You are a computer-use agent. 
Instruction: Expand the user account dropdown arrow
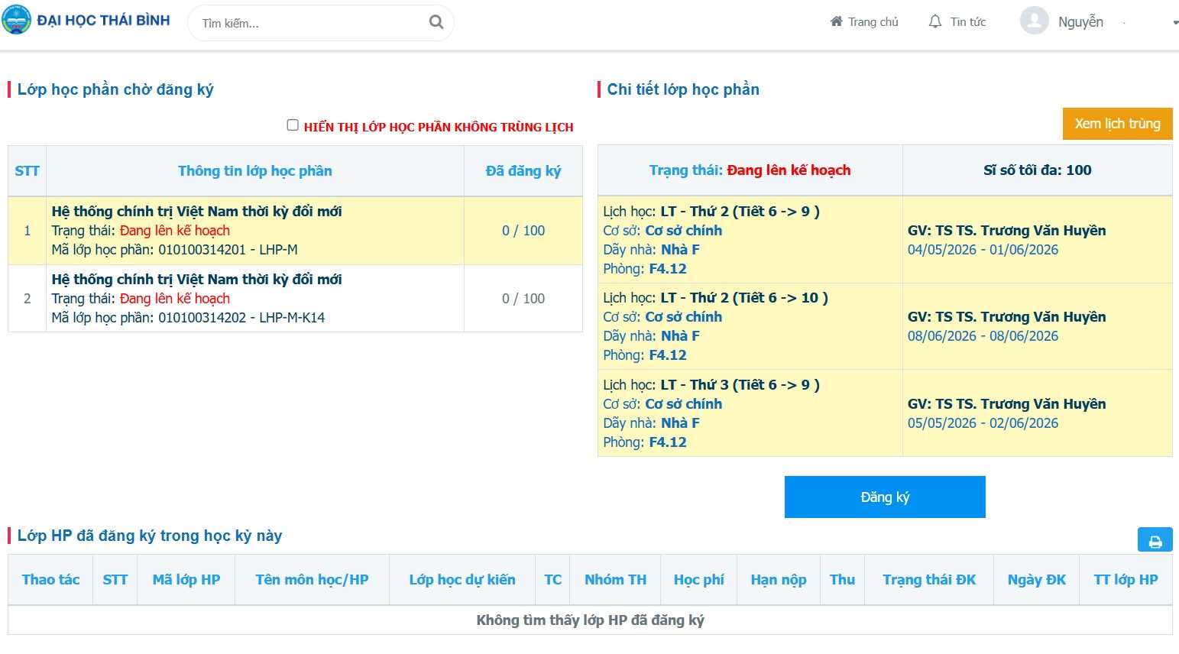point(1174,23)
